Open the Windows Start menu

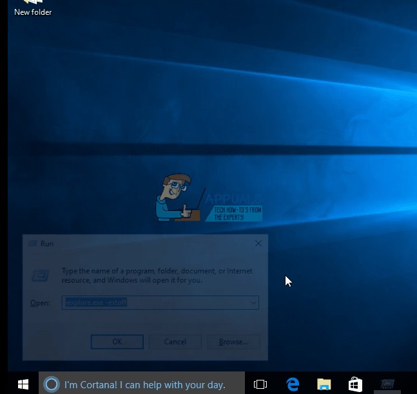point(23,384)
